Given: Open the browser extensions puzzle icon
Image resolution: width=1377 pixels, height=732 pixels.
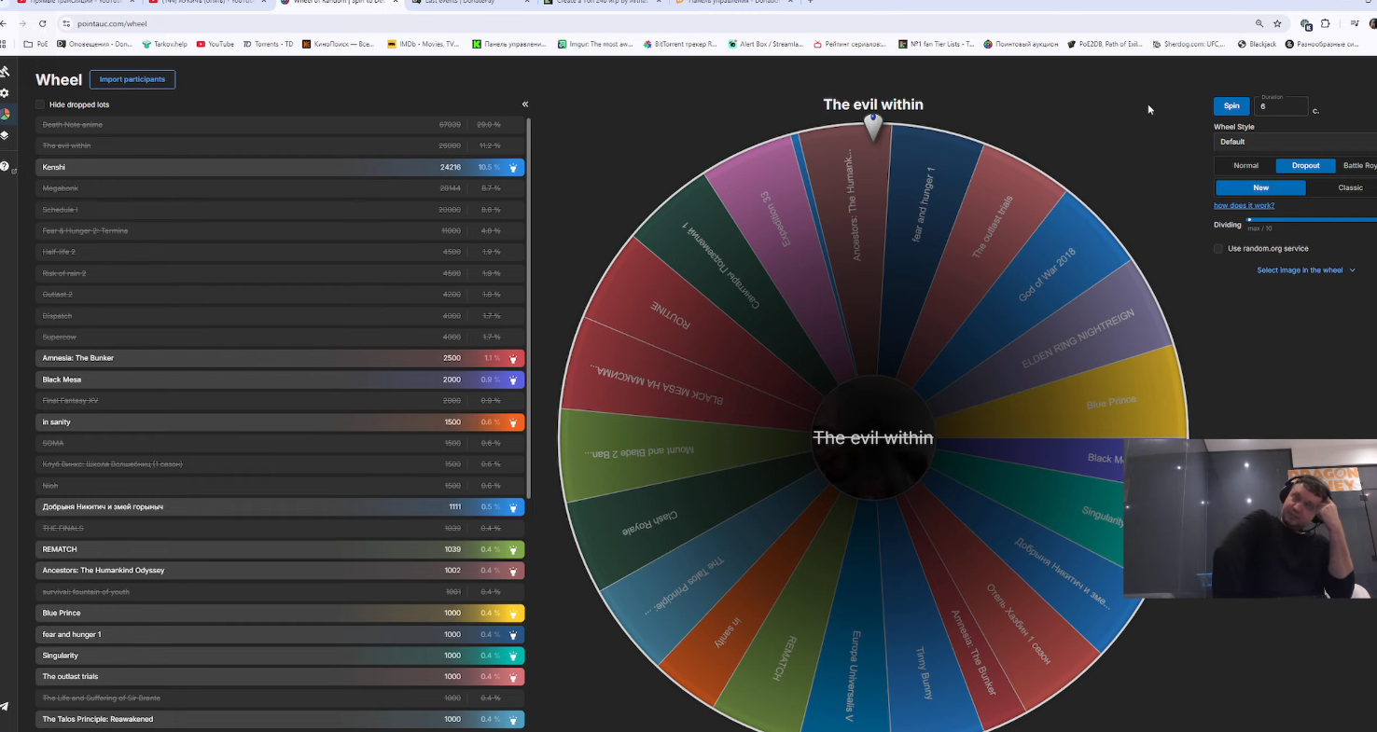Looking at the screenshot, I should [1326, 23].
